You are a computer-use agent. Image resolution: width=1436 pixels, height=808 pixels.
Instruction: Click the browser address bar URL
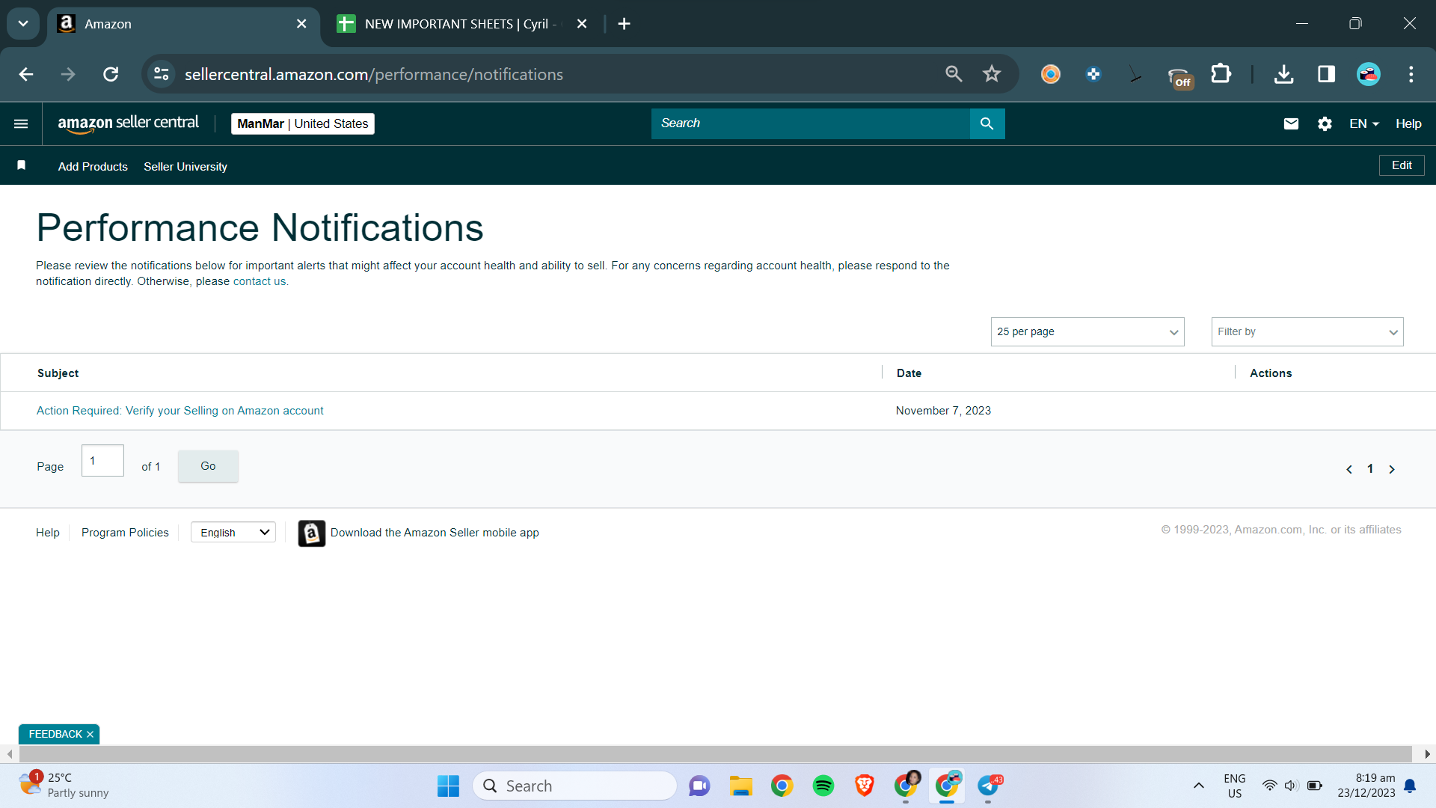coord(374,74)
